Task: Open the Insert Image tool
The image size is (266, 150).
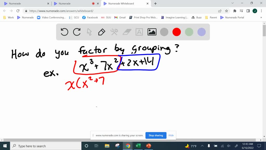Action: (x=152, y=32)
